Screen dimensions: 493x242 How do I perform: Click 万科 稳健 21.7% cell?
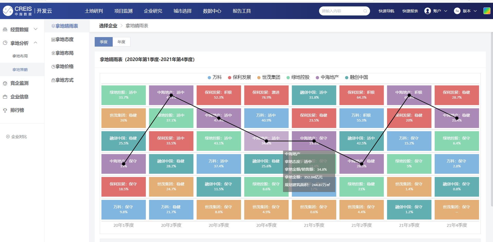coord(171,210)
